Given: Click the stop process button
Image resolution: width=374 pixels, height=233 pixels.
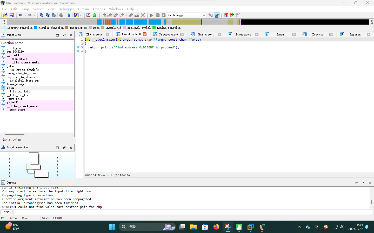Looking at the screenshot, I should click(x=164, y=15).
